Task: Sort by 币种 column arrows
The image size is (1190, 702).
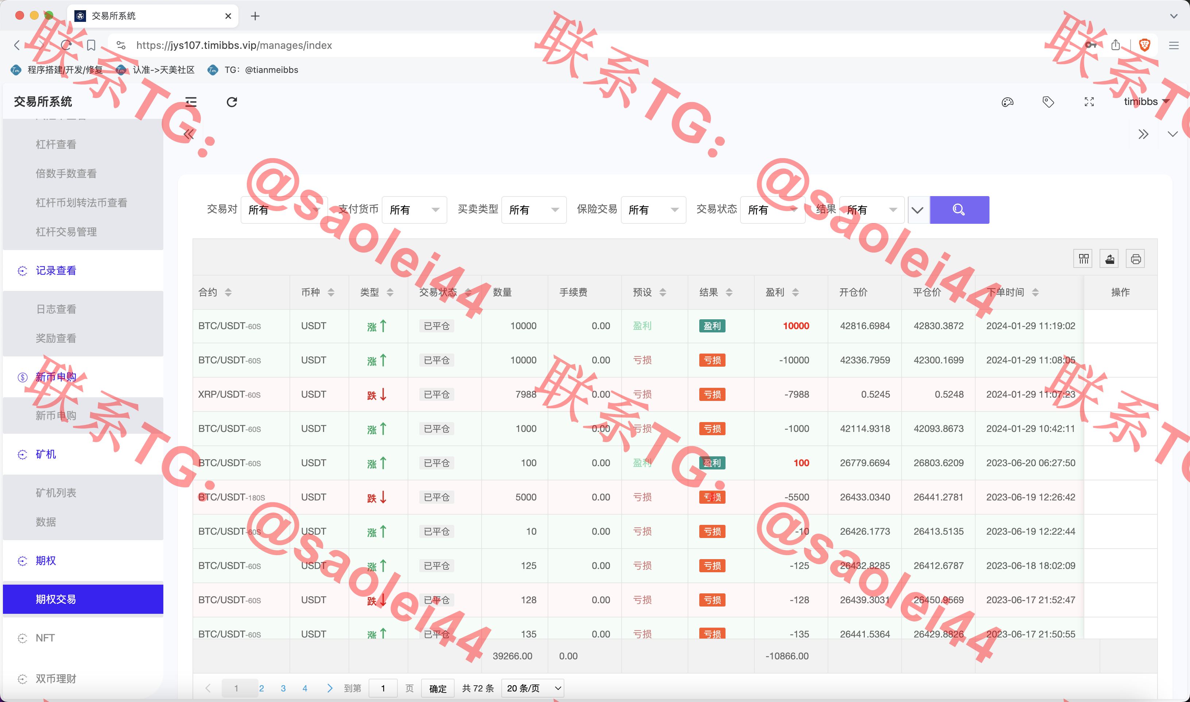Action: (331, 292)
